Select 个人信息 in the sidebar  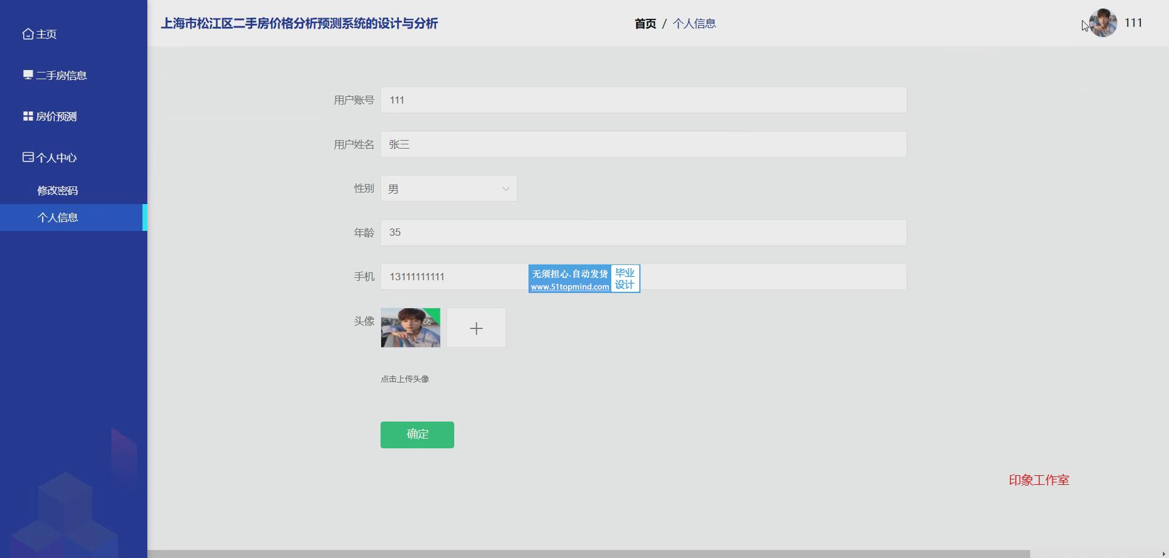tap(57, 217)
